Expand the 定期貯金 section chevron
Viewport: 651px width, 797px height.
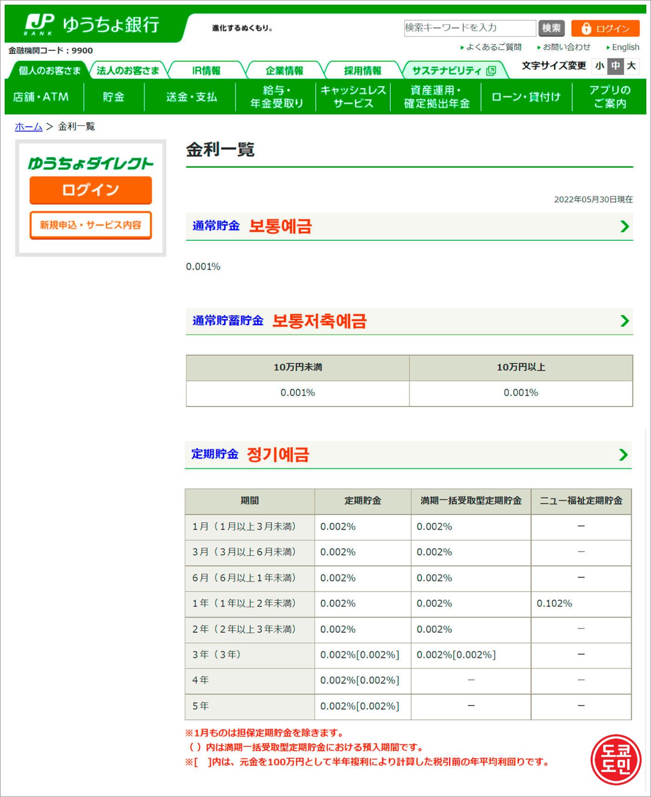click(624, 454)
